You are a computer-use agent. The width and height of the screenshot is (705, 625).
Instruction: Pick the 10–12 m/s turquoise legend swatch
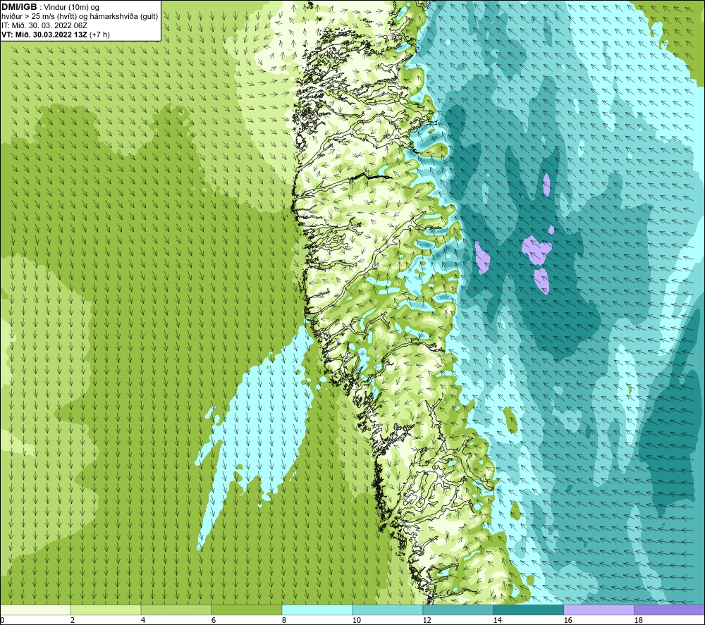[388, 609]
